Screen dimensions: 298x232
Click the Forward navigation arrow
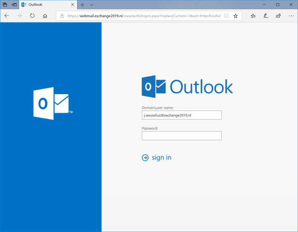tap(20, 16)
